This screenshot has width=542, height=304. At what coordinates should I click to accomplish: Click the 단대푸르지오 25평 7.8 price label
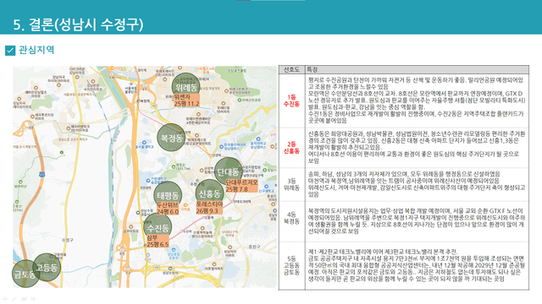(241, 186)
